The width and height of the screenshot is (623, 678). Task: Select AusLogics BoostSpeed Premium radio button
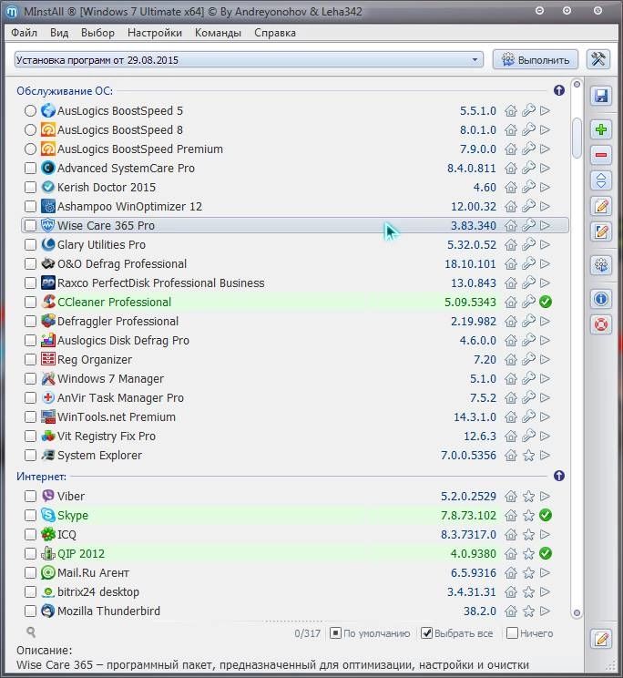pos(30,149)
